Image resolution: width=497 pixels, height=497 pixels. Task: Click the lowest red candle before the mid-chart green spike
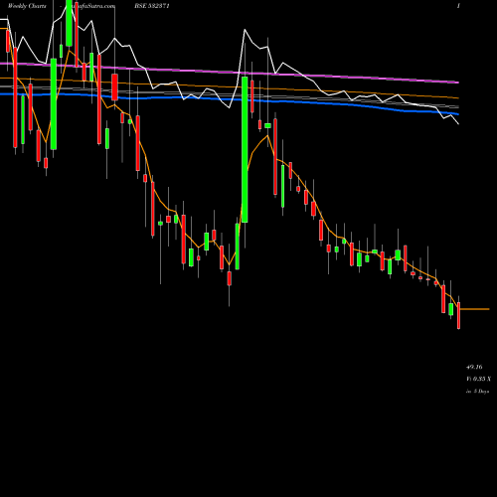(x=229, y=278)
